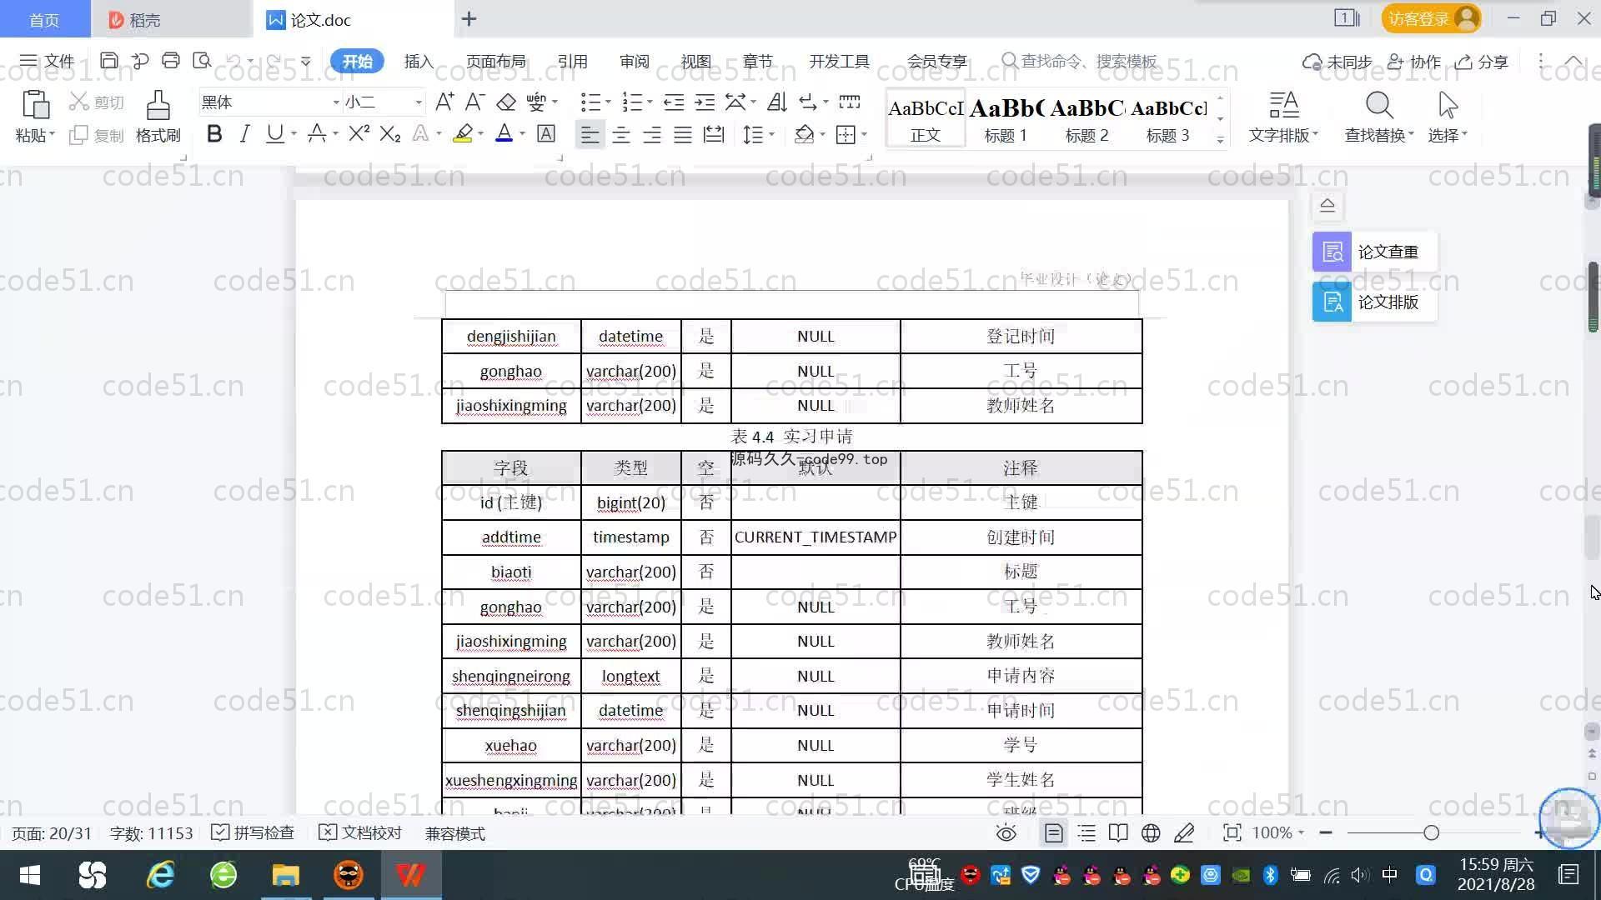Open new tab with plus button
The width and height of the screenshot is (1601, 900).
click(469, 19)
